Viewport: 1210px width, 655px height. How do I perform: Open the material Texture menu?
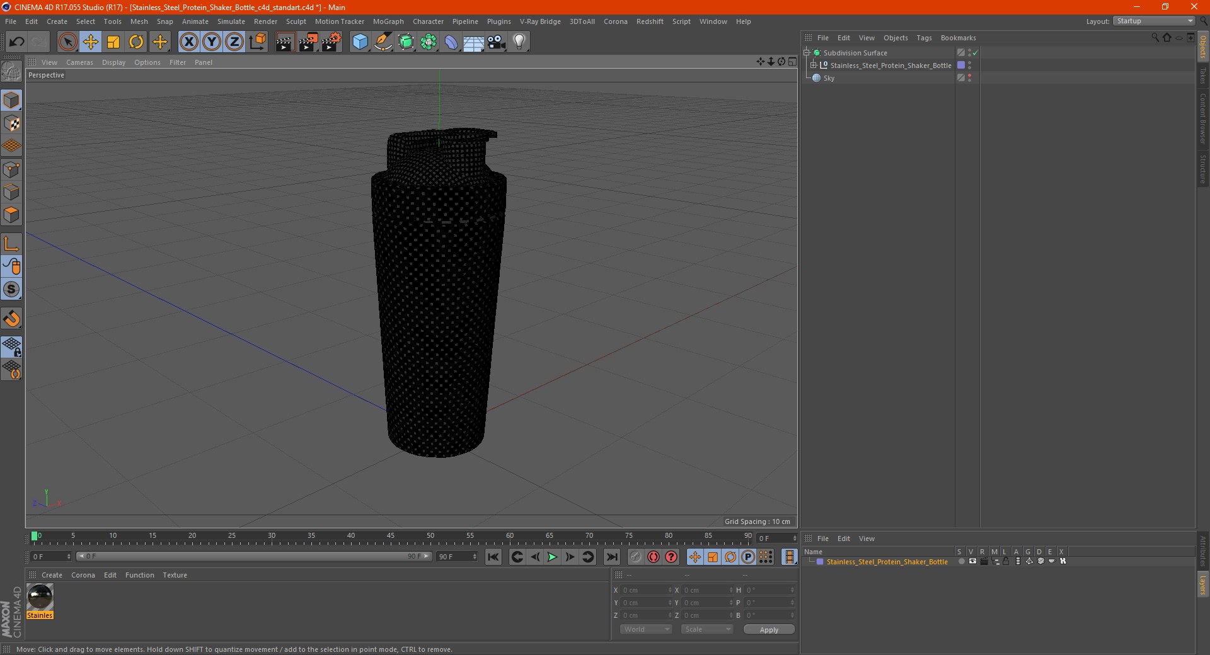coord(175,575)
